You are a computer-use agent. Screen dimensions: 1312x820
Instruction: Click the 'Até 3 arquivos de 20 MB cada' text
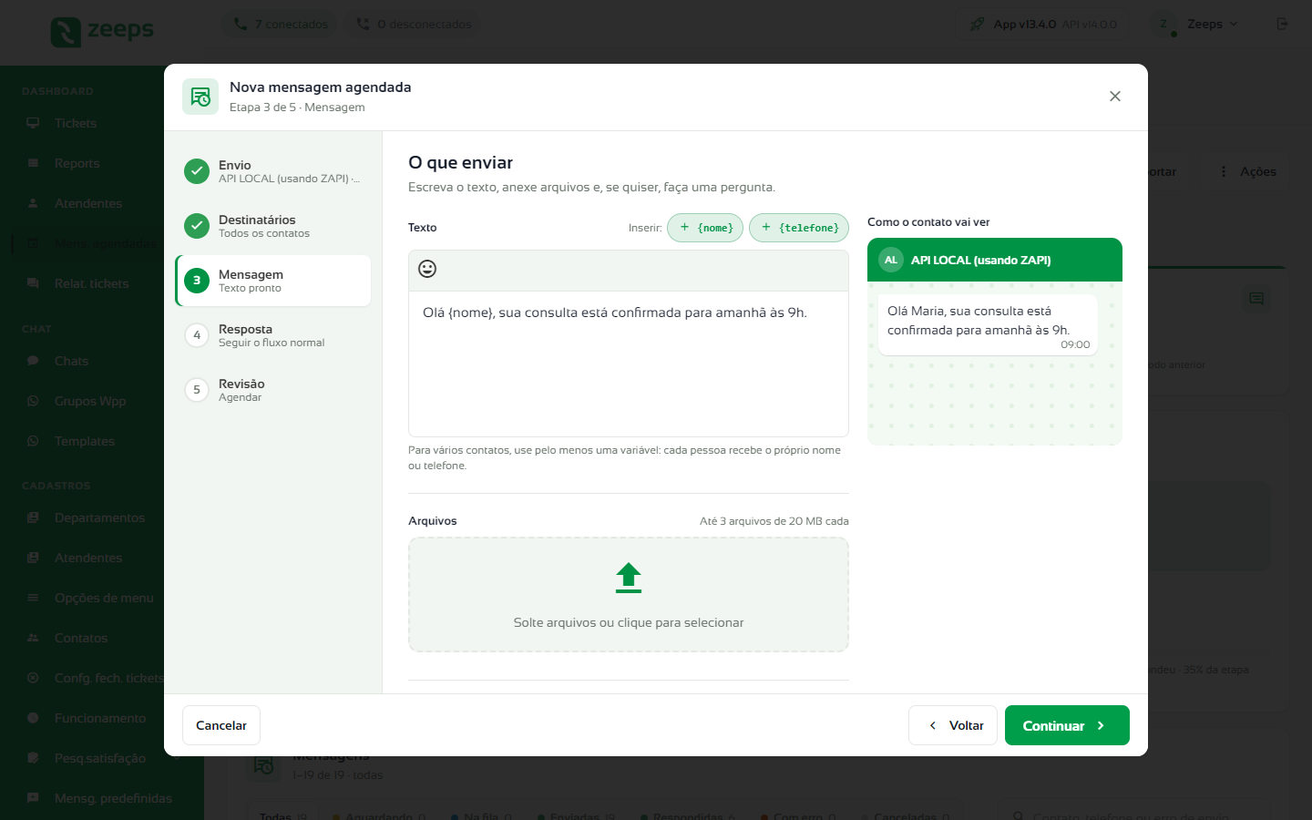[x=774, y=521]
